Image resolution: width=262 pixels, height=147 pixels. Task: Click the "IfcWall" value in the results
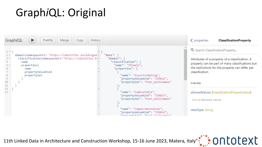134,65
